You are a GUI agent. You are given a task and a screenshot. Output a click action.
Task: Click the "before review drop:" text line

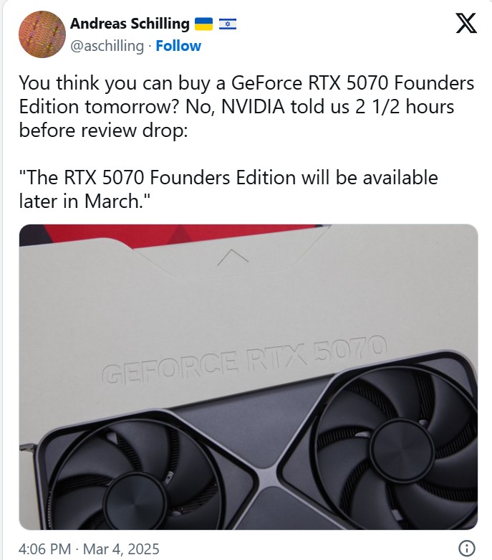pyautogui.click(x=103, y=130)
